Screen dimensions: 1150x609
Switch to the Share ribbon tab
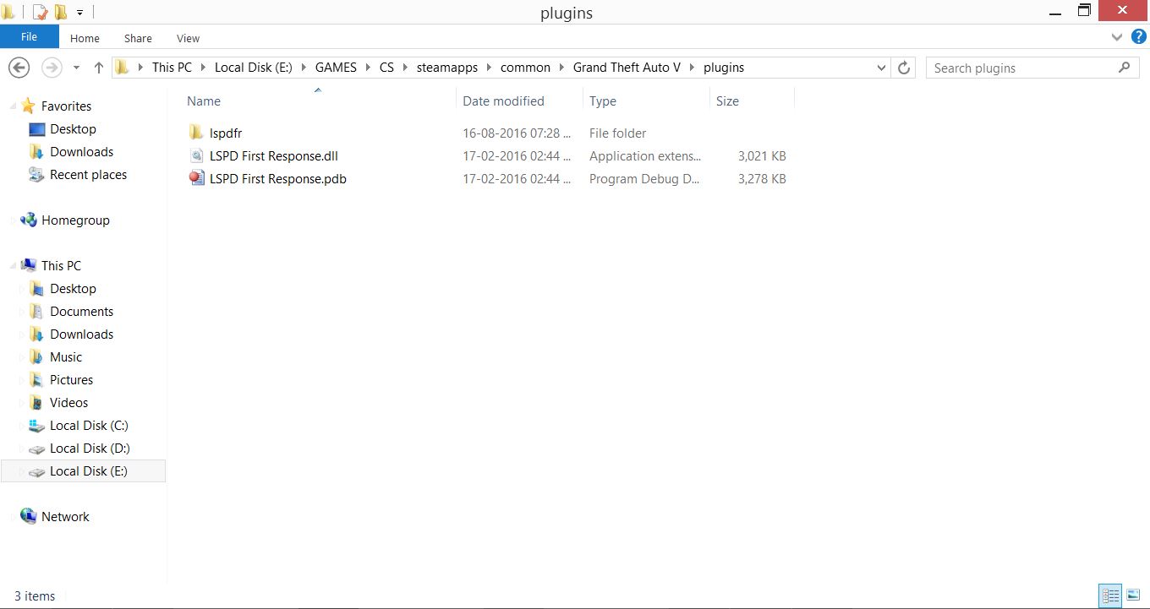pos(138,38)
